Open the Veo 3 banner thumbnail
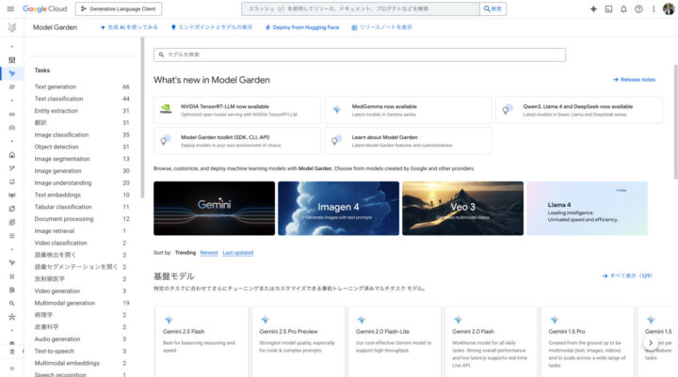678x377 pixels. [x=462, y=208]
